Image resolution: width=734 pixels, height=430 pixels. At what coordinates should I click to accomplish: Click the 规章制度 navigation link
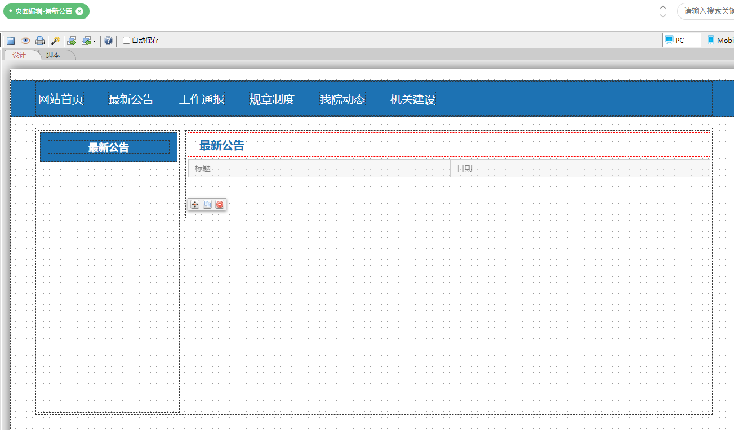(272, 99)
